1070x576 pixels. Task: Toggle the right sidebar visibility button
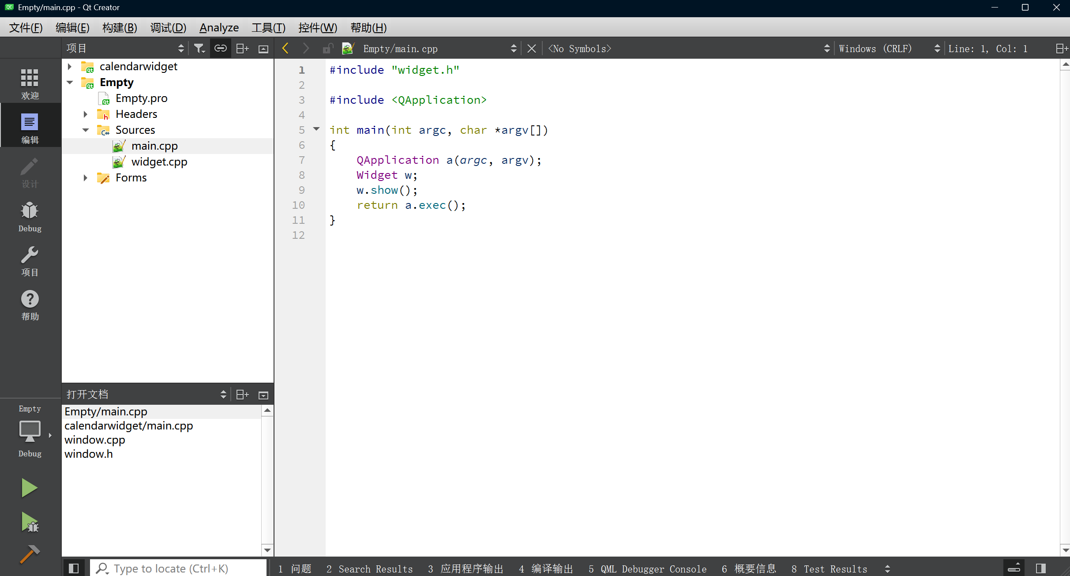point(1041,568)
